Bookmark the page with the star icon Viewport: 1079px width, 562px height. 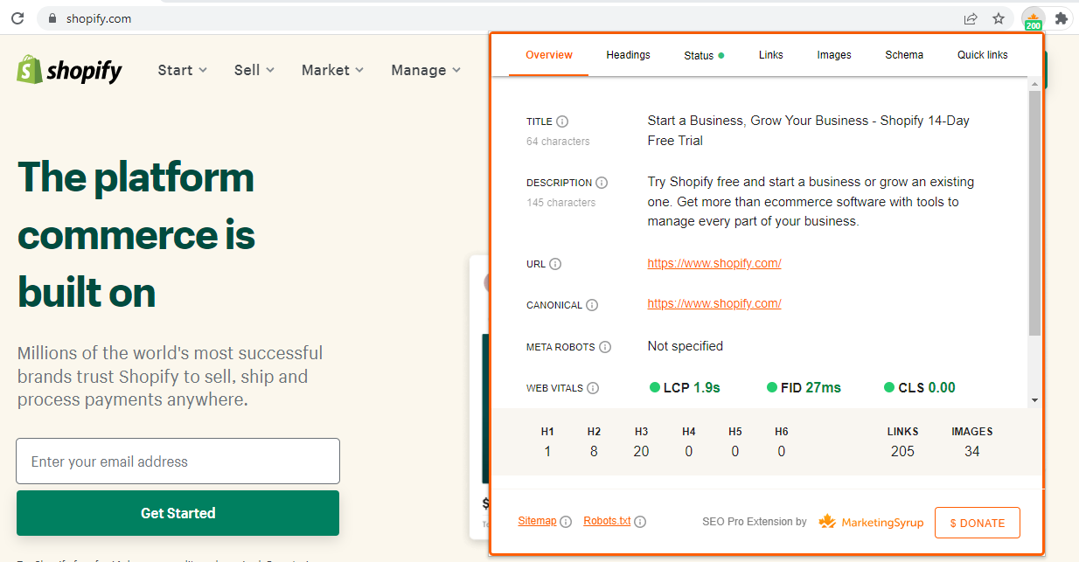999,17
